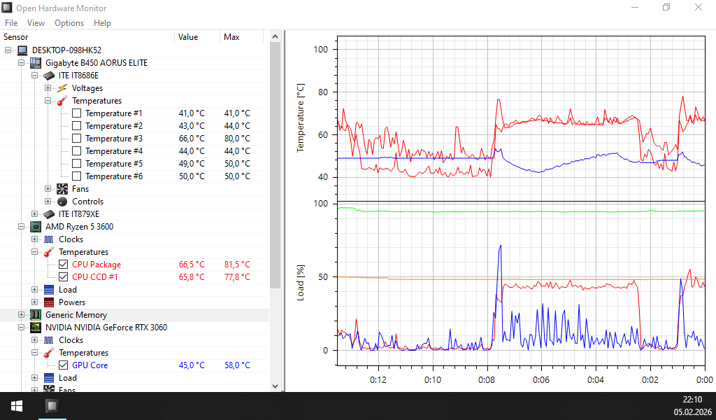This screenshot has width=716, height=420.
Task: Expand the Powers node
Action: coord(34,302)
